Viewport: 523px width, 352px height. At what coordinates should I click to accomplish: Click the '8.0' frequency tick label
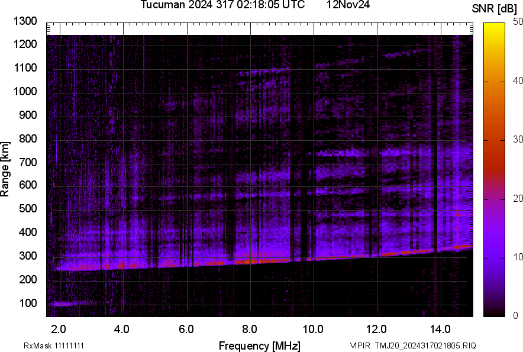point(249,329)
